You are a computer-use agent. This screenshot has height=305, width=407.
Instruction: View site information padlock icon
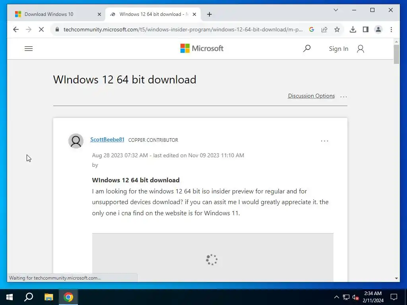[x=57, y=29]
